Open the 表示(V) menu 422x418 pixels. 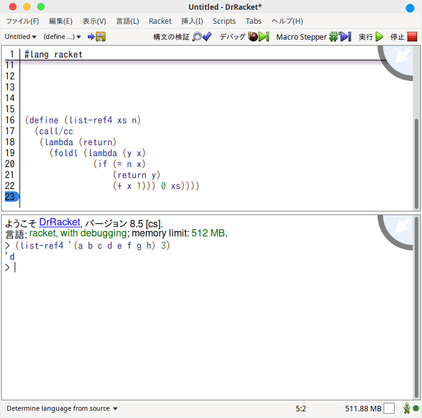94,21
